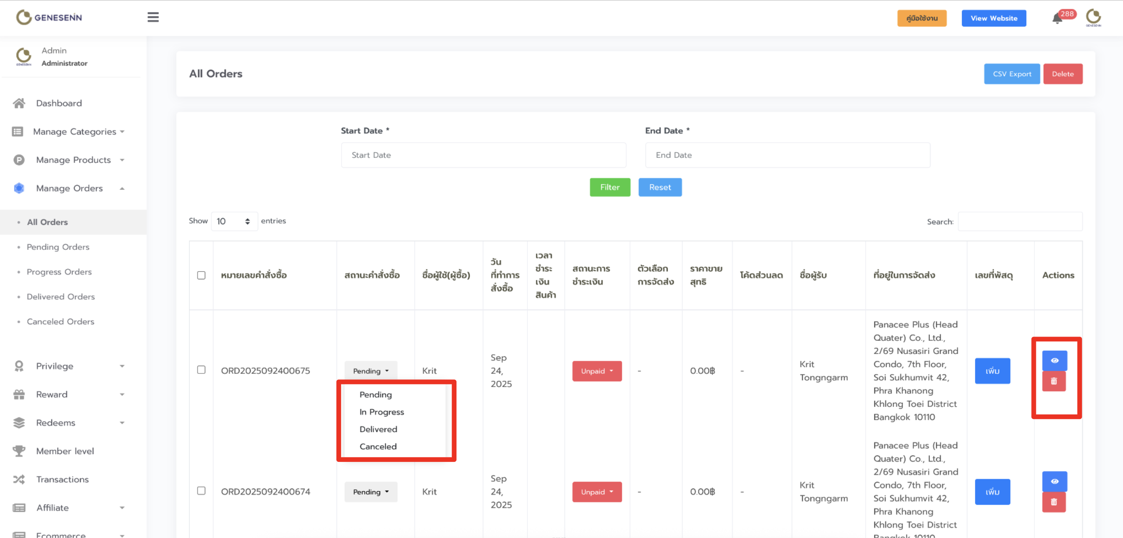The height and width of the screenshot is (538, 1123).
Task: Check the box for order ORD2025092400675
Action: click(201, 370)
